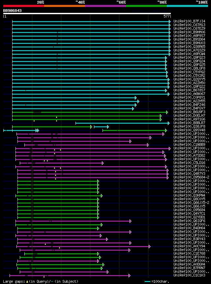211x284 pixels.
Task: Open hit UniRef100_Q2YDD1
Action: 189,217
